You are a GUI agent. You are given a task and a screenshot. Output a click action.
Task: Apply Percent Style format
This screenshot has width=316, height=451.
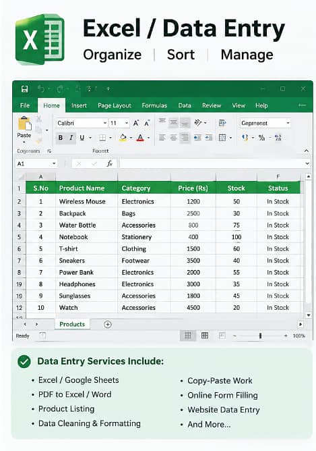coord(261,138)
